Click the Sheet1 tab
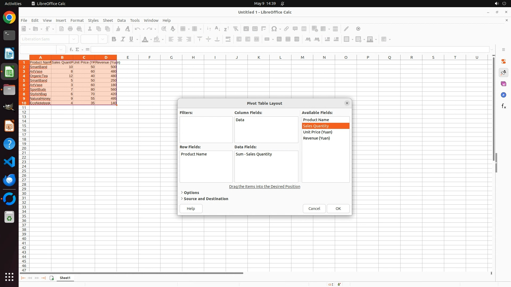This screenshot has height=287, width=511. coord(65,278)
